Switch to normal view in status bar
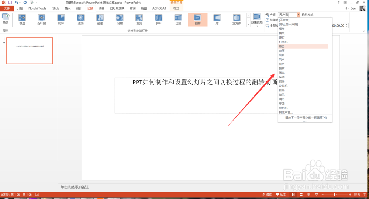This screenshot has width=369, height=199. pos(293,195)
